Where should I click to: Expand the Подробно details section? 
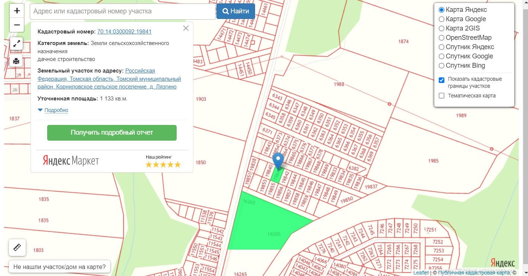[56, 110]
